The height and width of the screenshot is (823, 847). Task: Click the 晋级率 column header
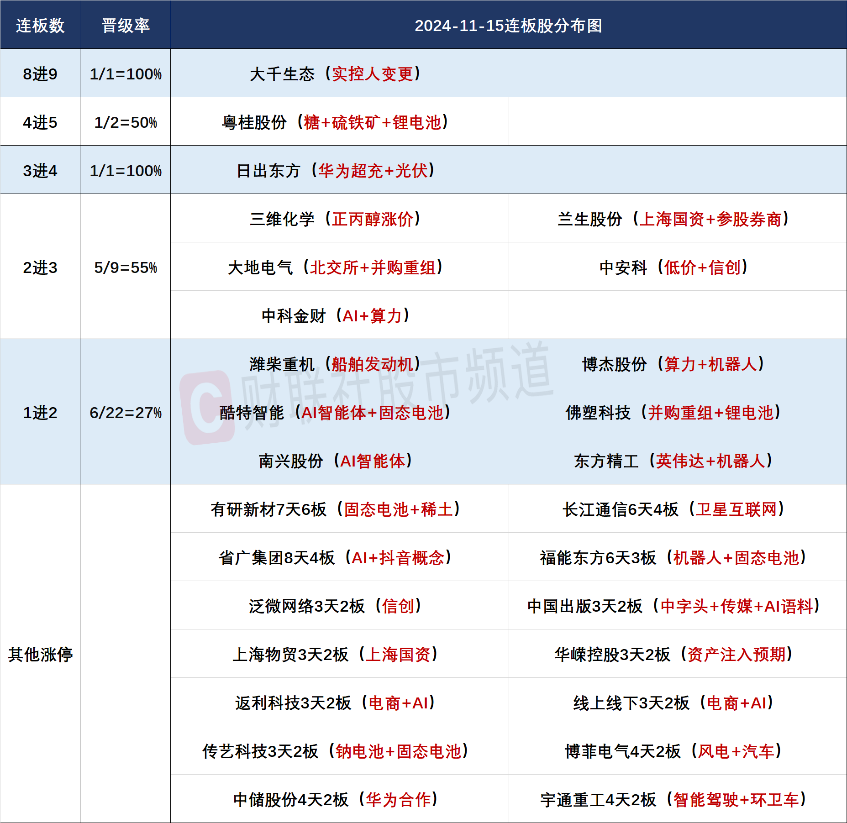(x=126, y=26)
